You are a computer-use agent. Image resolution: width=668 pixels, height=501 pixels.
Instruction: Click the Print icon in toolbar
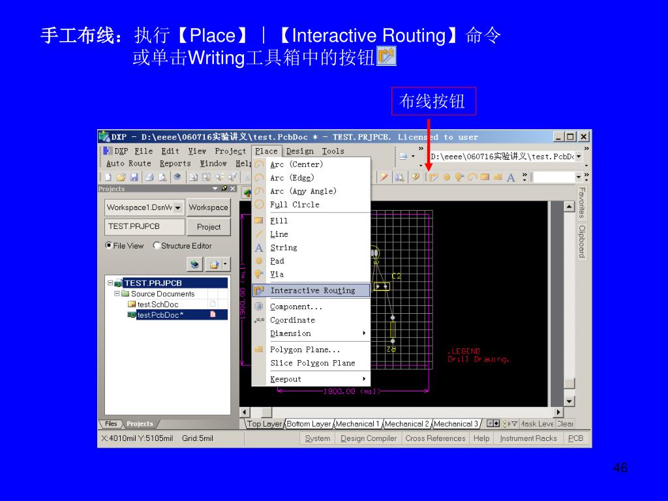[x=149, y=177]
